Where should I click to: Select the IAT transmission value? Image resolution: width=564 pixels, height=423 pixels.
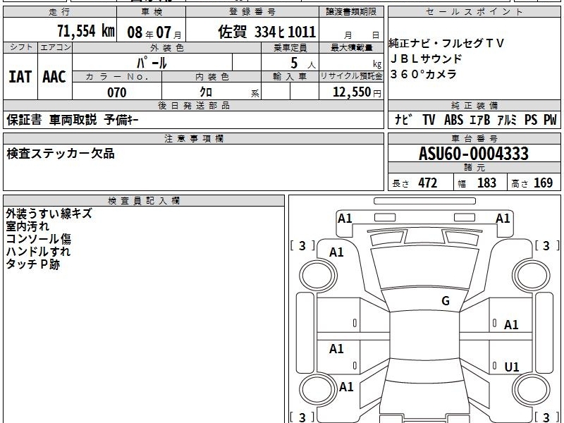(x=20, y=77)
